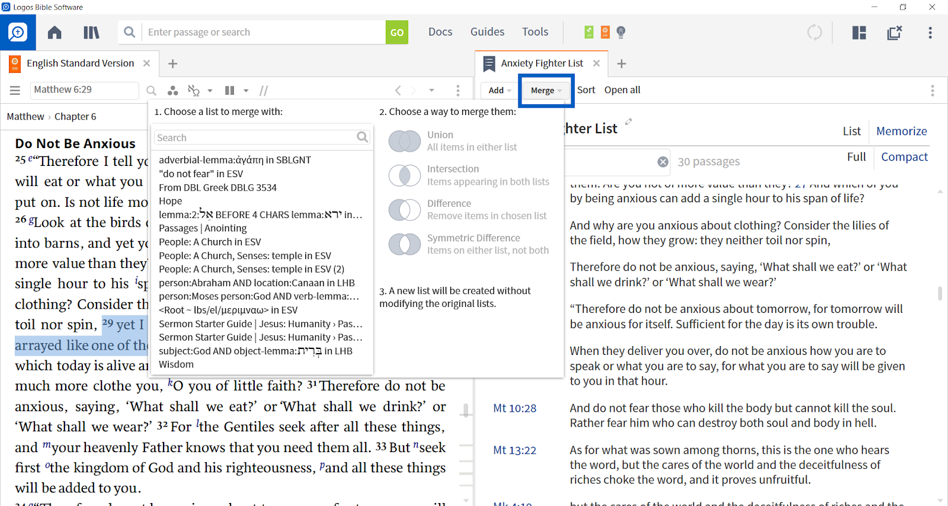Switch to Memorize mode

coord(901,132)
